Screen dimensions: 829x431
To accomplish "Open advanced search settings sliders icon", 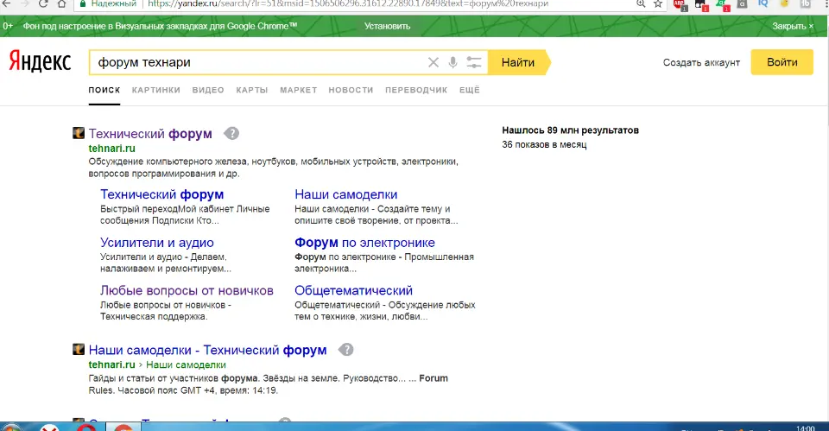I will tap(474, 62).
